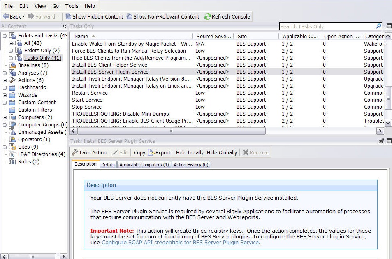
Task: Open the Tools menu
Action: (72, 6)
